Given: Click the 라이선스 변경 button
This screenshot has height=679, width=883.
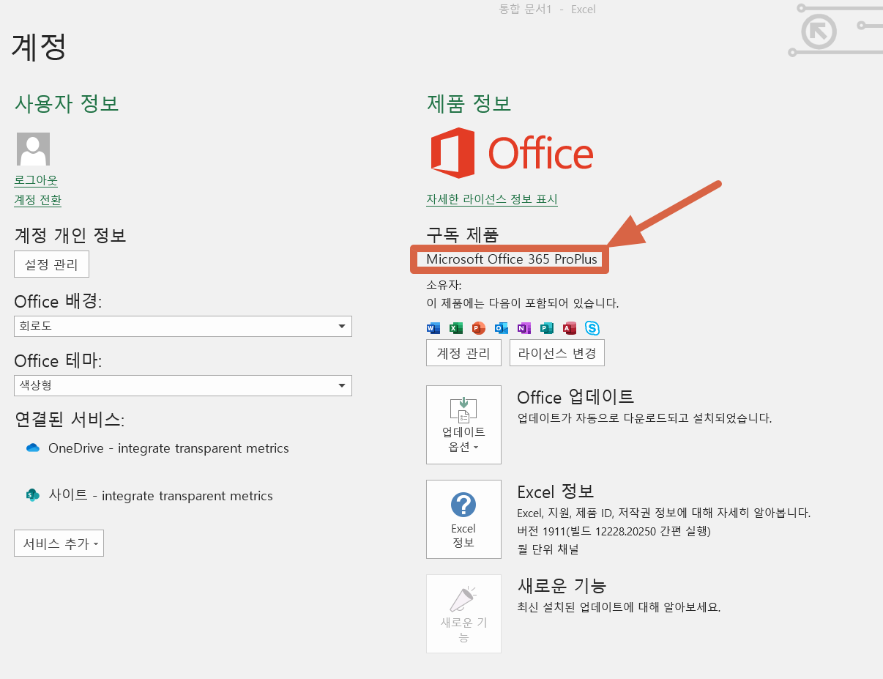Looking at the screenshot, I should pos(557,353).
